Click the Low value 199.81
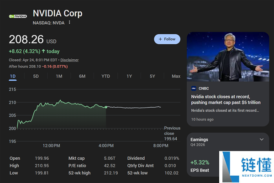 click(x=42, y=173)
